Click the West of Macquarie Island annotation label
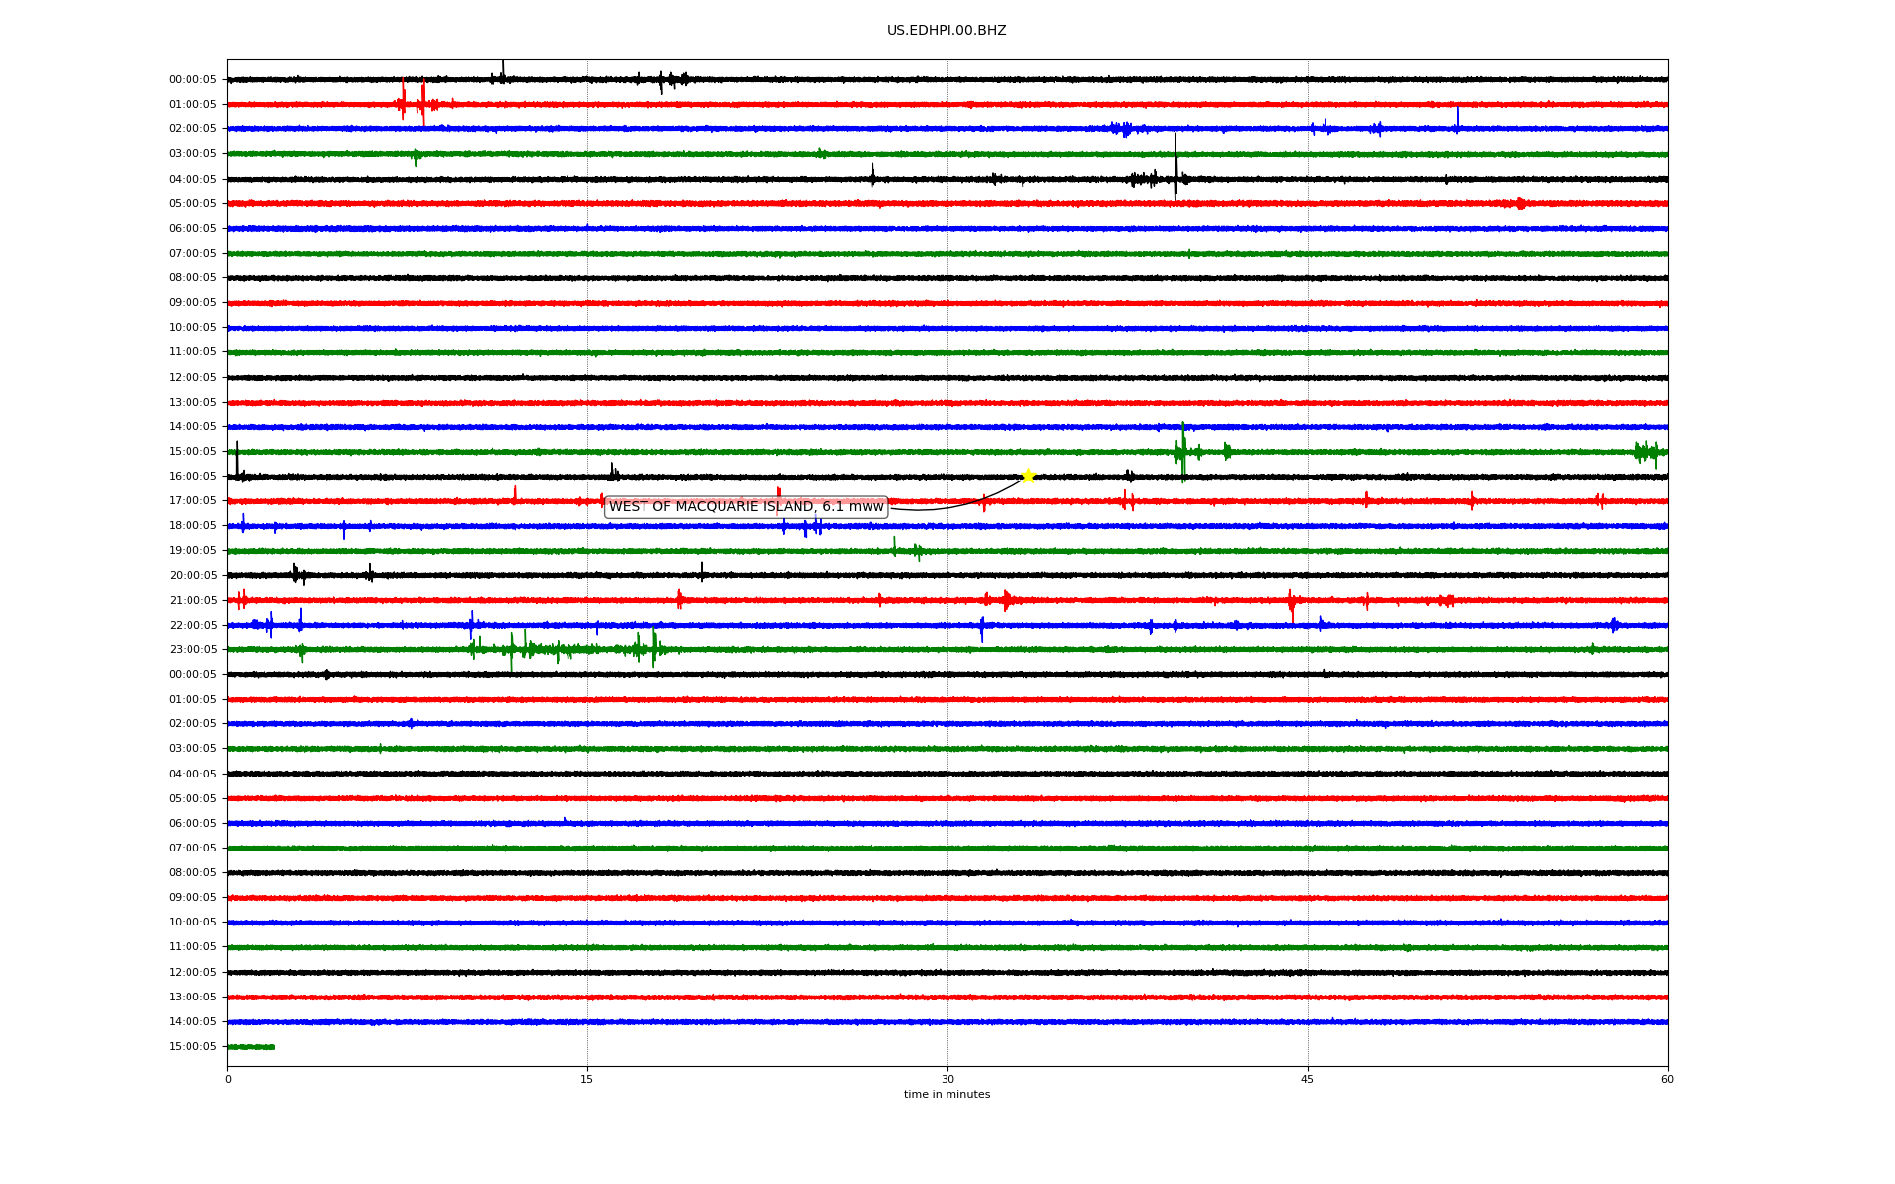Viewport: 1895px width, 1184px height. pos(746,507)
